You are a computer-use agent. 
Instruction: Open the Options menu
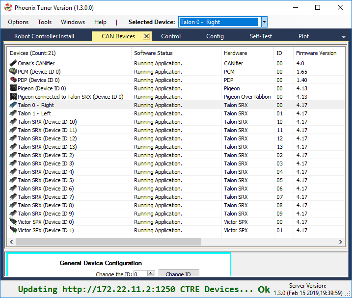18,22
